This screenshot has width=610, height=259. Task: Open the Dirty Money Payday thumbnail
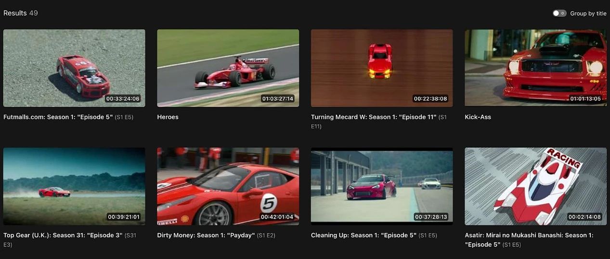[x=228, y=186]
